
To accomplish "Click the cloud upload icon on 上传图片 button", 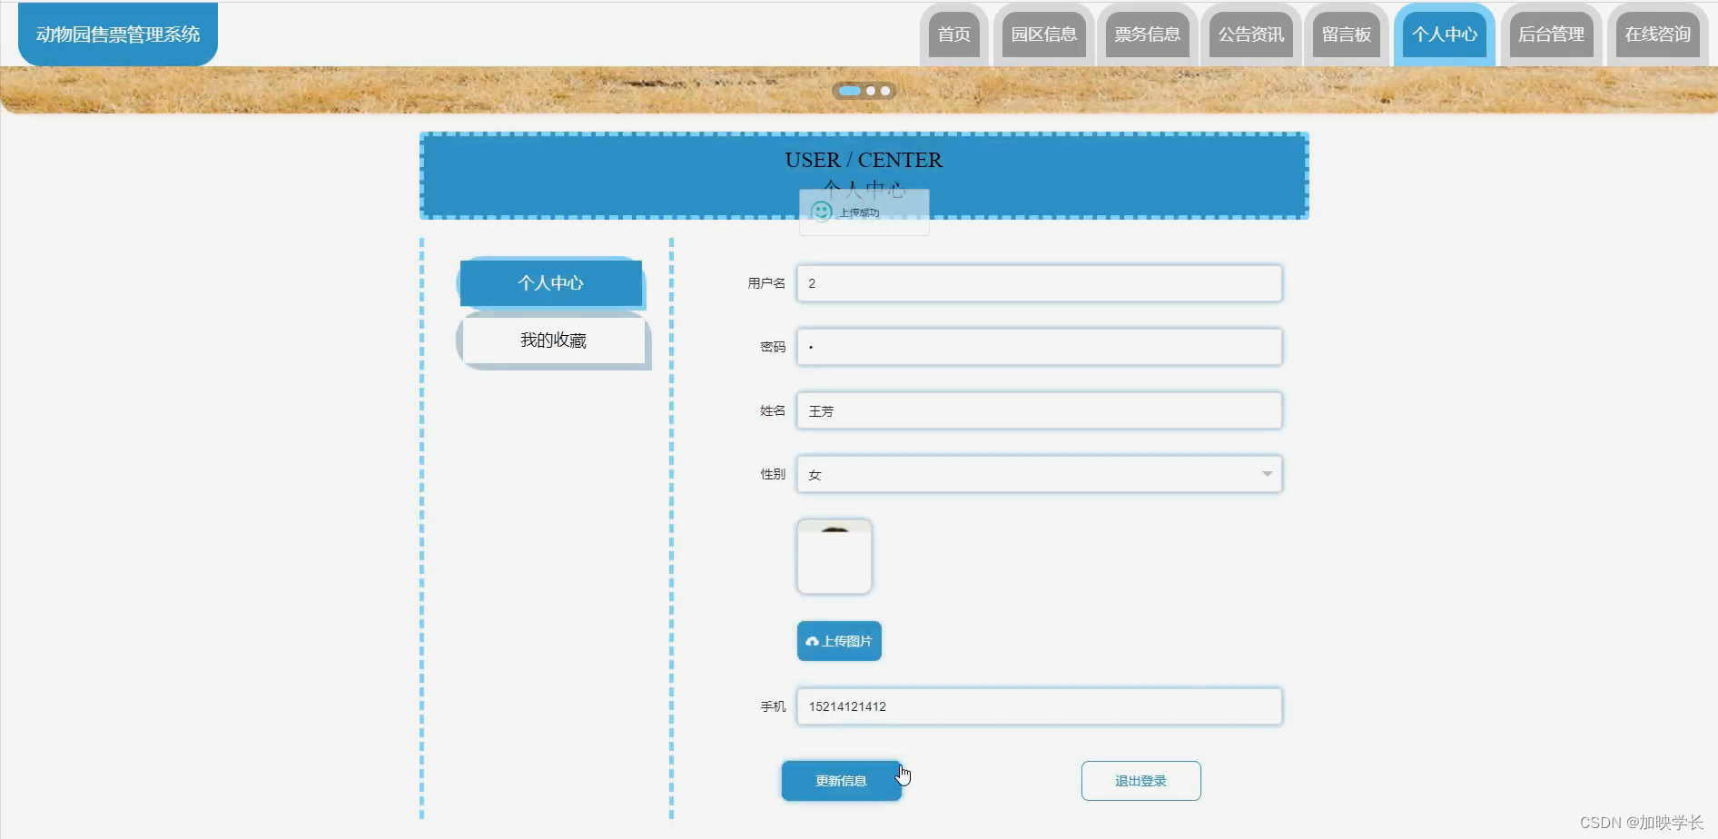I will [813, 641].
